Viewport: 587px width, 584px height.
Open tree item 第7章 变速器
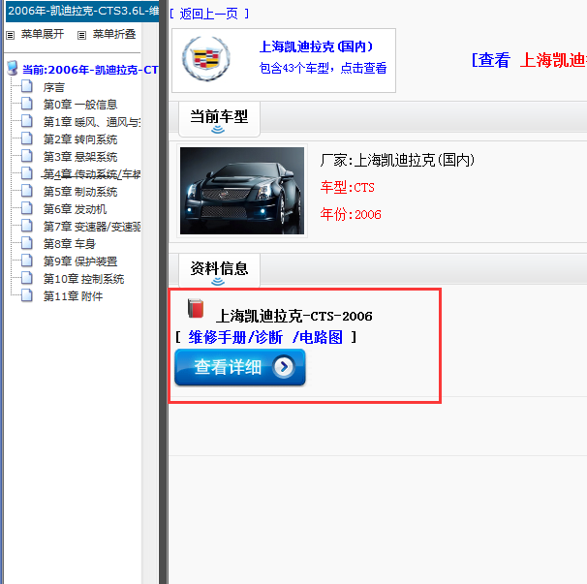point(92,227)
